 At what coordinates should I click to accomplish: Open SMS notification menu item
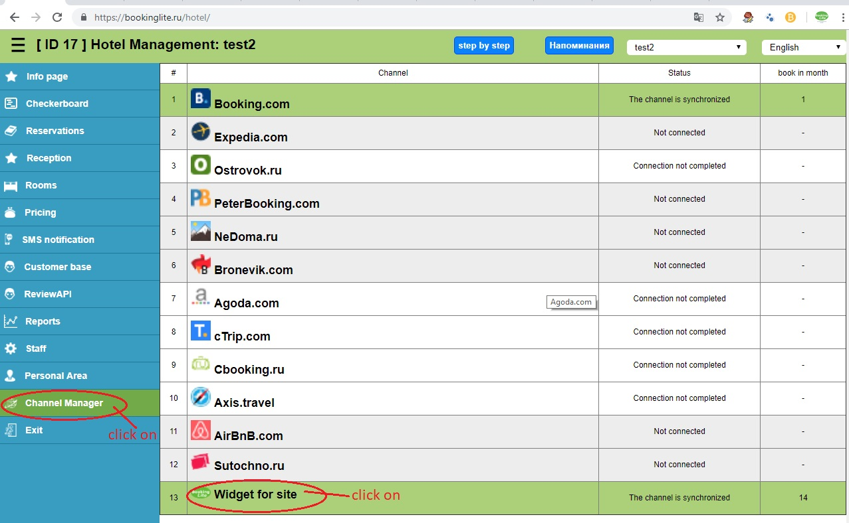coord(80,240)
